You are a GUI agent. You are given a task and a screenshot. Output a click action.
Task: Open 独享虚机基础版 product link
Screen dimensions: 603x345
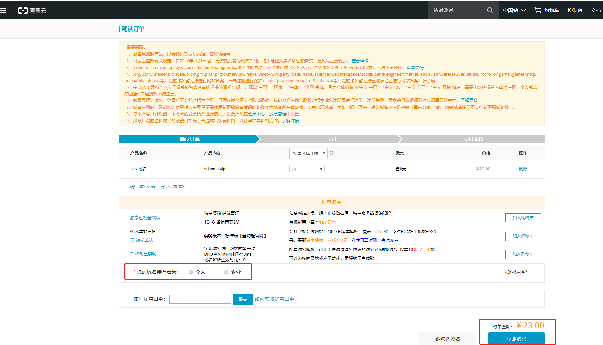coord(145,218)
